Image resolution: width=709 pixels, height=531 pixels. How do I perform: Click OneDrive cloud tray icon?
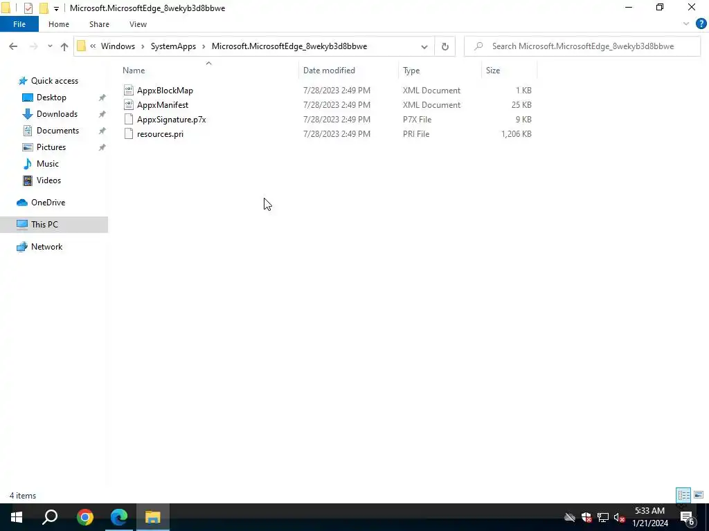[570, 517]
